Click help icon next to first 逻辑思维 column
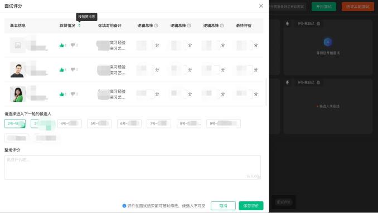The height and width of the screenshot is (213, 378). (x=156, y=26)
